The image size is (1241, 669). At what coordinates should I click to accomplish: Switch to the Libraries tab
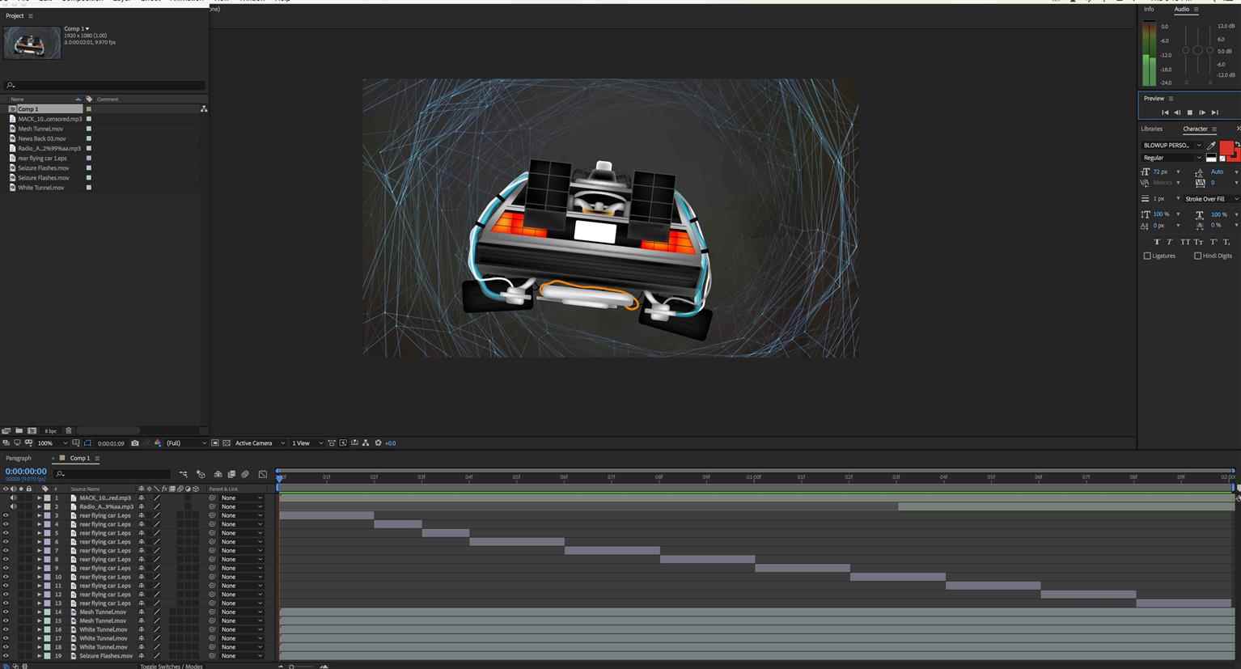click(1151, 129)
